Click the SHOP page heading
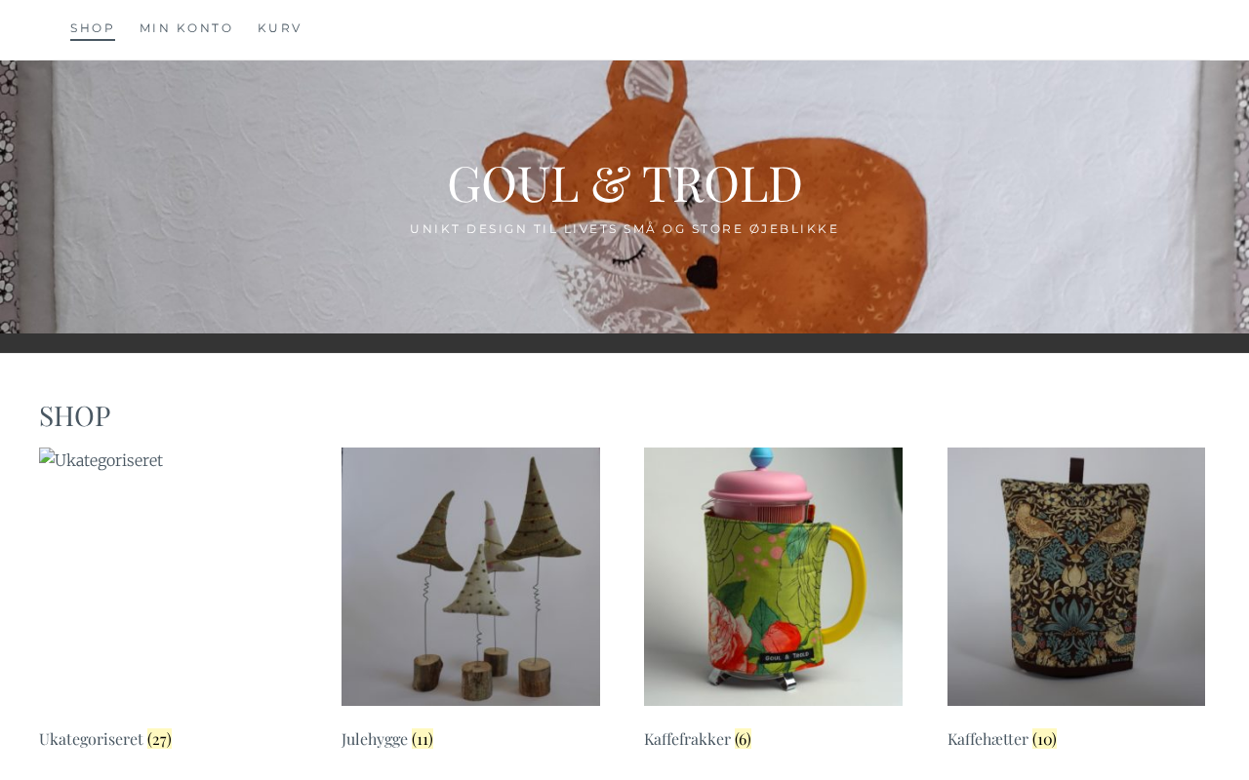 (75, 415)
